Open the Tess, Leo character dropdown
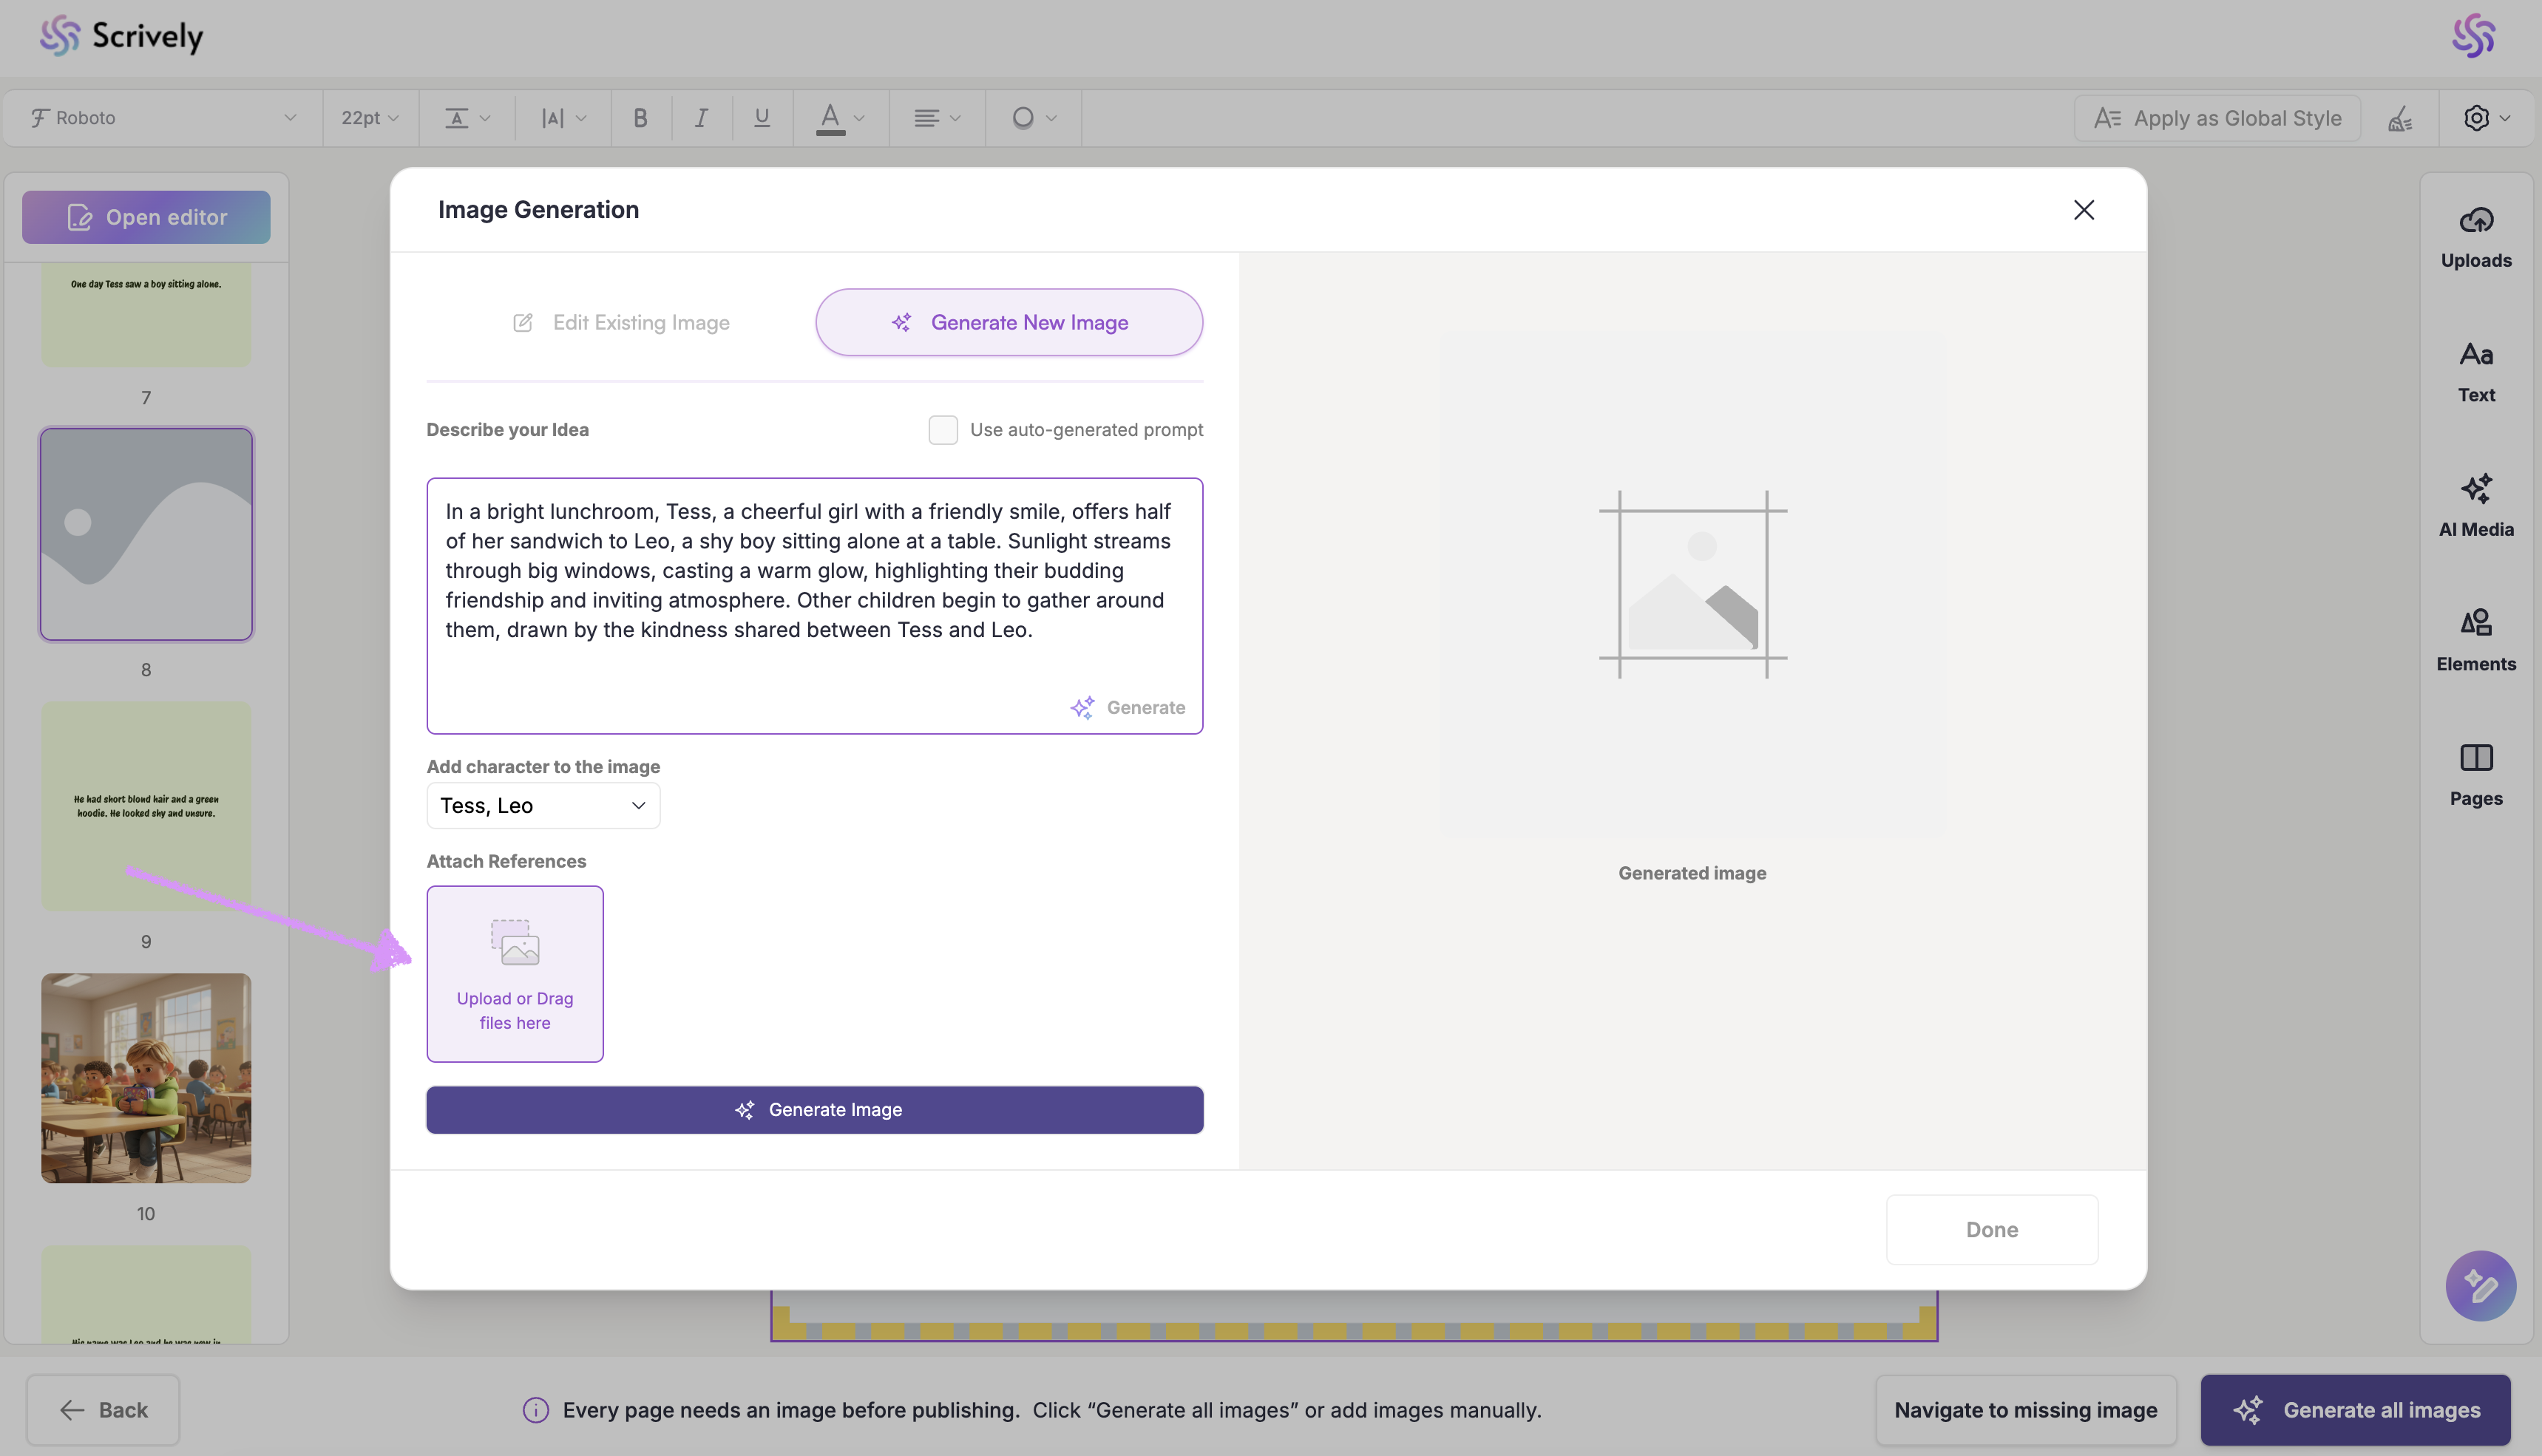Viewport: 2542px width, 1456px height. pyautogui.click(x=542, y=806)
